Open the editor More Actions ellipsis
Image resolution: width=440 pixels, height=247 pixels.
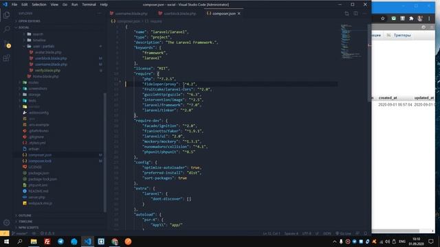[x=364, y=14]
